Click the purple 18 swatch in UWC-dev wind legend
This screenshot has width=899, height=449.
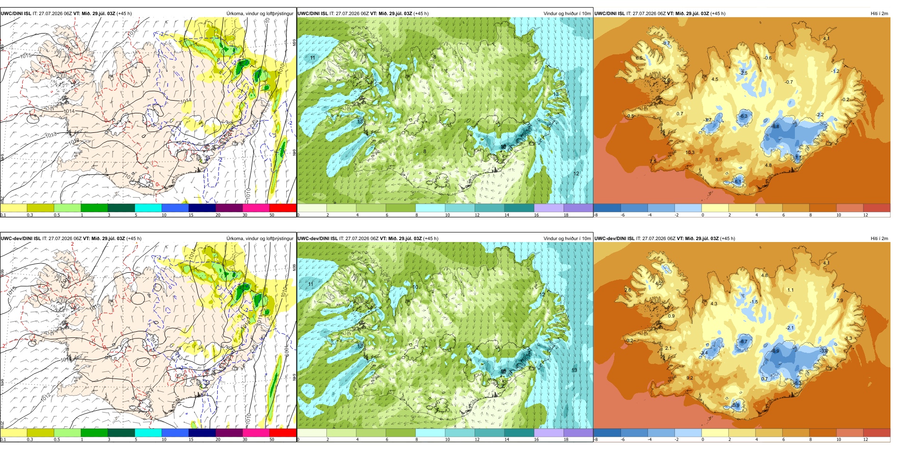point(578,433)
